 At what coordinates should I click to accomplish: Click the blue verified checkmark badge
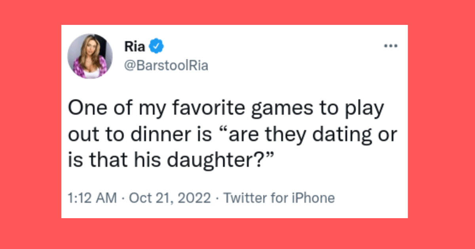coord(157,47)
